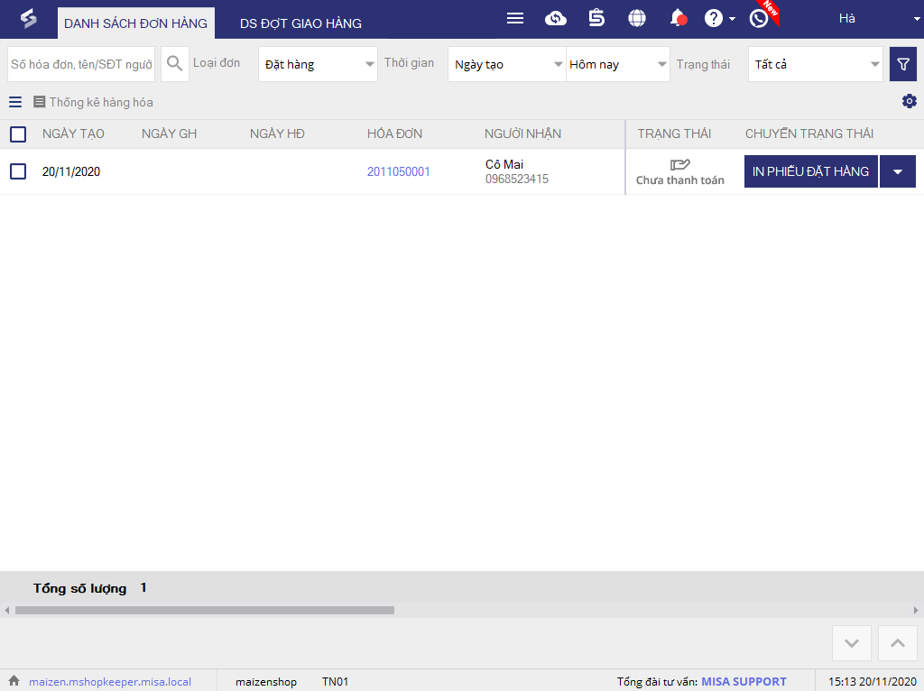Open the hamburger menu in top bar
924x691 pixels.
tap(515, 18)
